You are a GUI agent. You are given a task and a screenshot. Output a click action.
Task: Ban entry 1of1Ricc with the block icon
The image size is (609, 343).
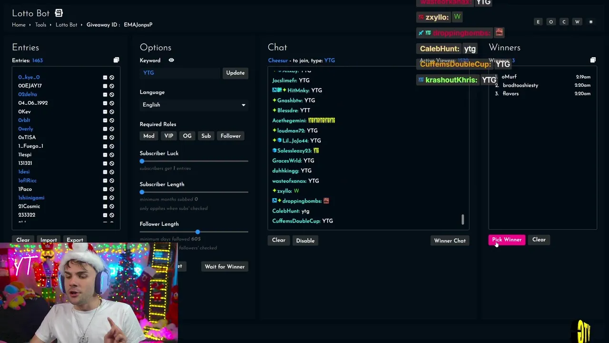pyautogui.click(x=112, y=181)
